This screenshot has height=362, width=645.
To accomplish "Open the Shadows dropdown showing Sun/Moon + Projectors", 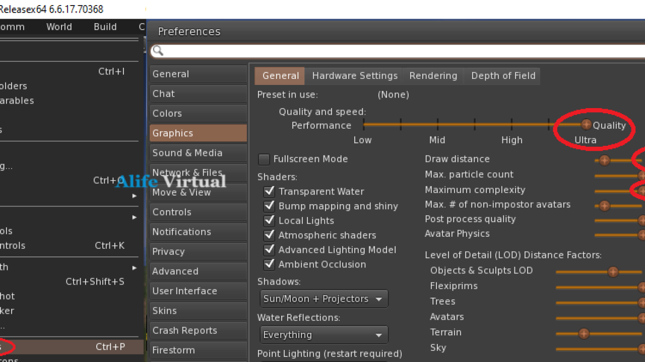I will tap(324, 299).
